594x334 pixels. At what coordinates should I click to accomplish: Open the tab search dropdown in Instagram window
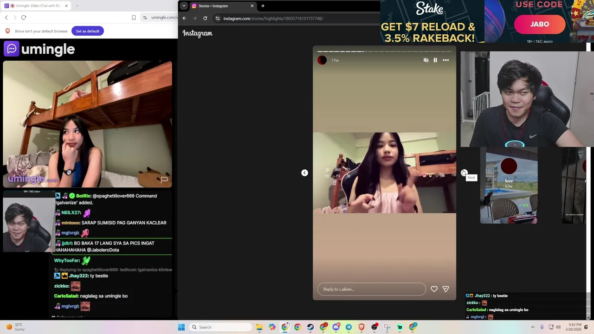pos(184,6)
